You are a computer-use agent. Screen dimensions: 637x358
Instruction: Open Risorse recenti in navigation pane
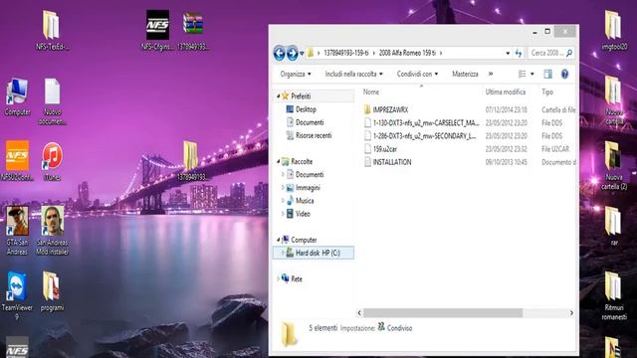pos(314,135)
